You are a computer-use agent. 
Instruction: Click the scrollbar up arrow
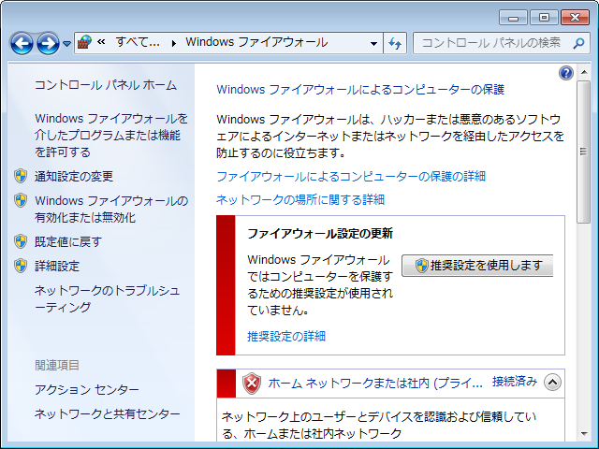(584, 72)
